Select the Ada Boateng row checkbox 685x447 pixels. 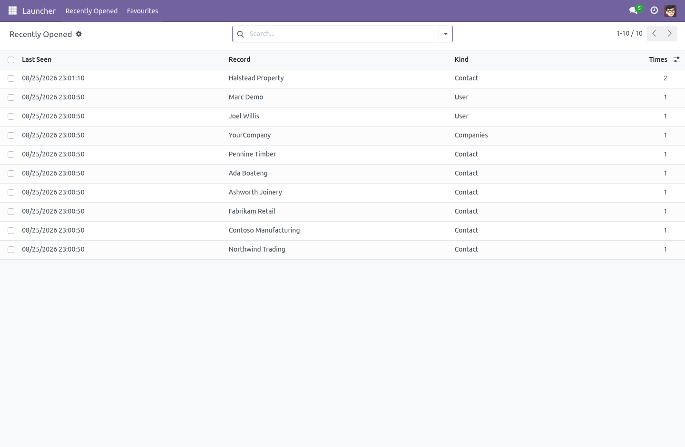[x=11, y=174]
